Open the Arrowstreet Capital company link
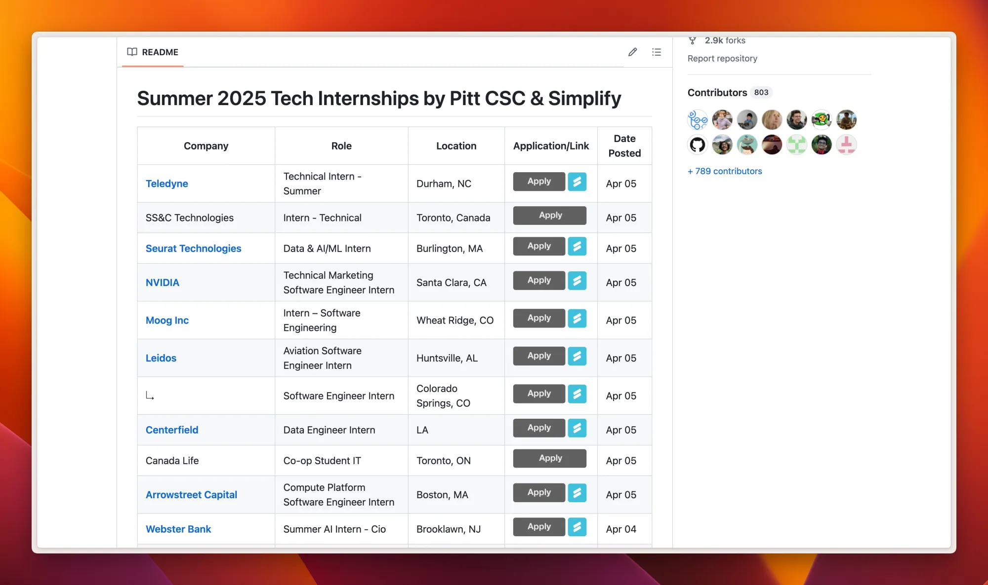The height and width of the screenshot is (585, 988). pos(191,495)
